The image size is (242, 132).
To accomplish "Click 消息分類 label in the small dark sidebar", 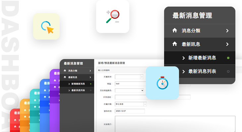I will click(x=73, y=71).
